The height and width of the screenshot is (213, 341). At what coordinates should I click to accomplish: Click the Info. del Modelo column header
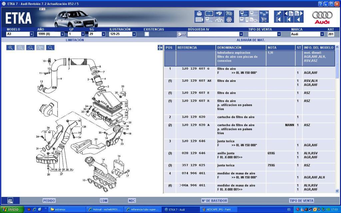click(x=319, y=48)
